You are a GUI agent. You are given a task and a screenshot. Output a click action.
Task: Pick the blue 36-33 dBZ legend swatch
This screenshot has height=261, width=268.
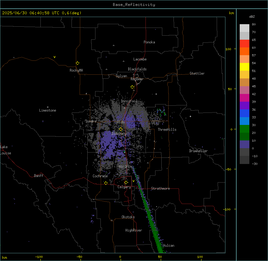[244, 113]
